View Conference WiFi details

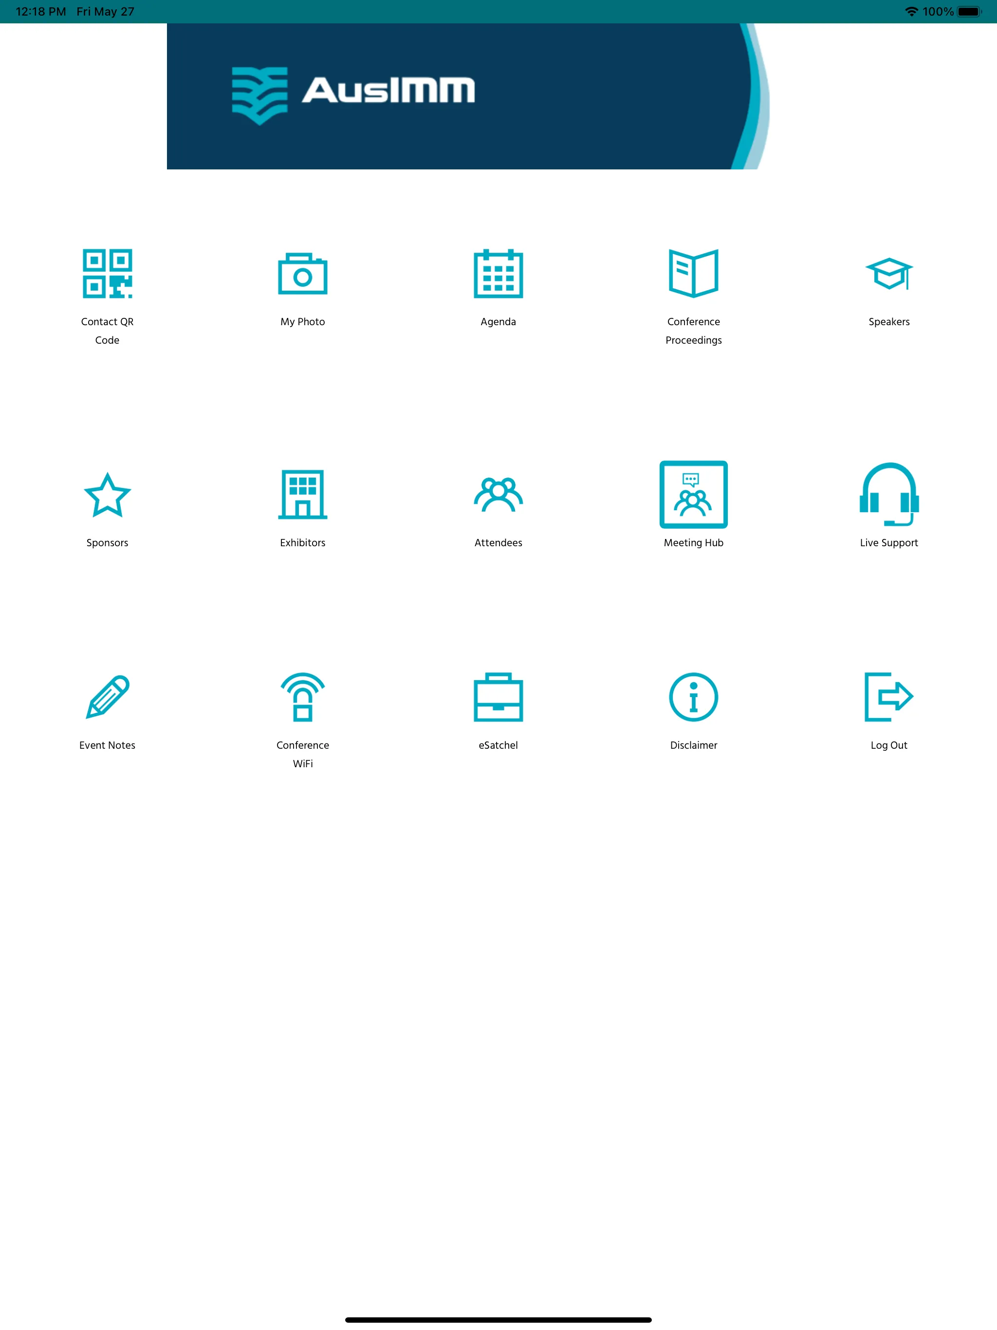[303, 697]
